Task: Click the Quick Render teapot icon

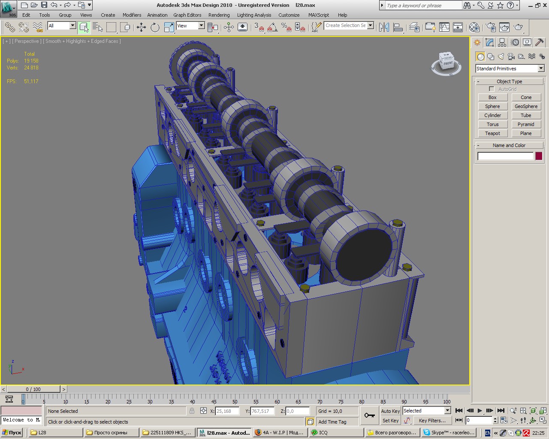Action: coord(519,27)
